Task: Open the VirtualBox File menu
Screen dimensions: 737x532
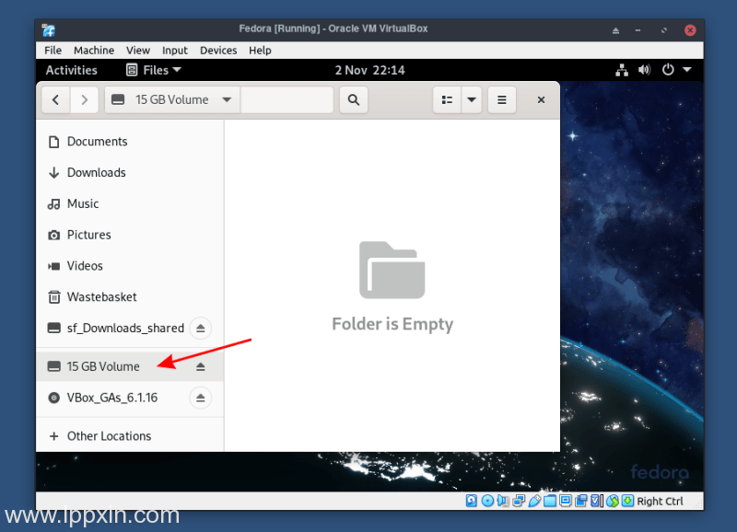Action: click(x=53, y=51)
